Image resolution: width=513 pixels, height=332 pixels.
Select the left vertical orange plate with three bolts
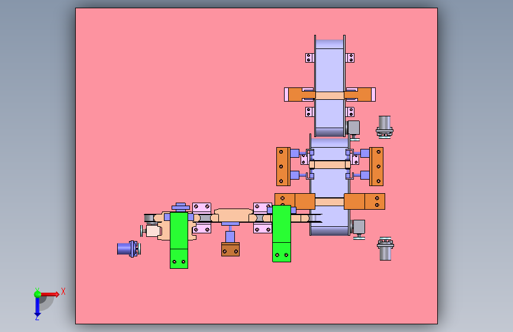[x=283, y=167]
